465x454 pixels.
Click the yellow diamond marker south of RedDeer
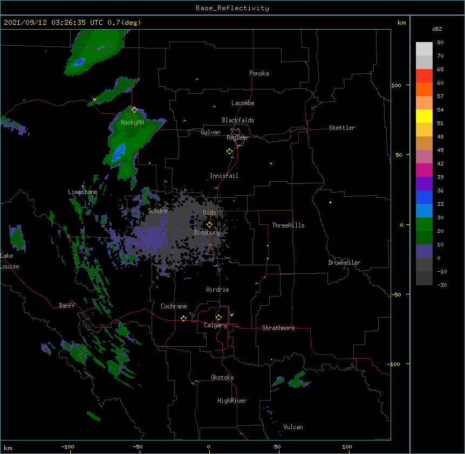[229, 152]
